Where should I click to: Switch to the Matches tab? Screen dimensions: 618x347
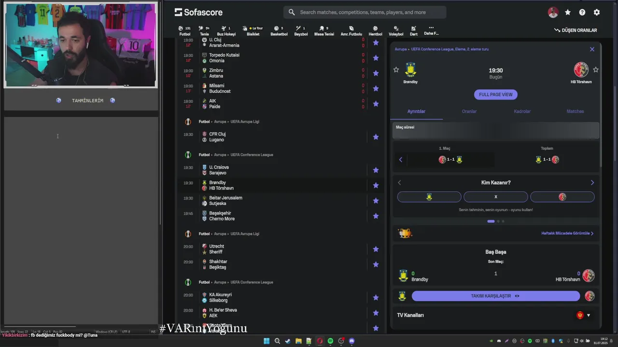pyautogui.click(x=575, y=111)
